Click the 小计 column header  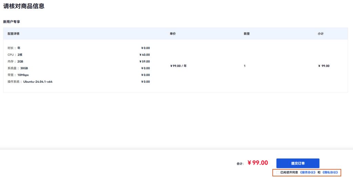tap(321, 34)
